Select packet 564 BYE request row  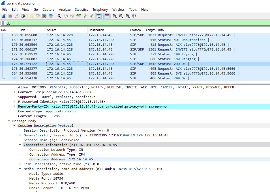click(113, 73)
